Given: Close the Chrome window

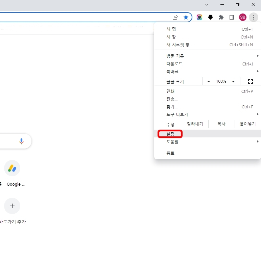Looking at the screenshot, I should pyautogui.click(x=253, y=4).
